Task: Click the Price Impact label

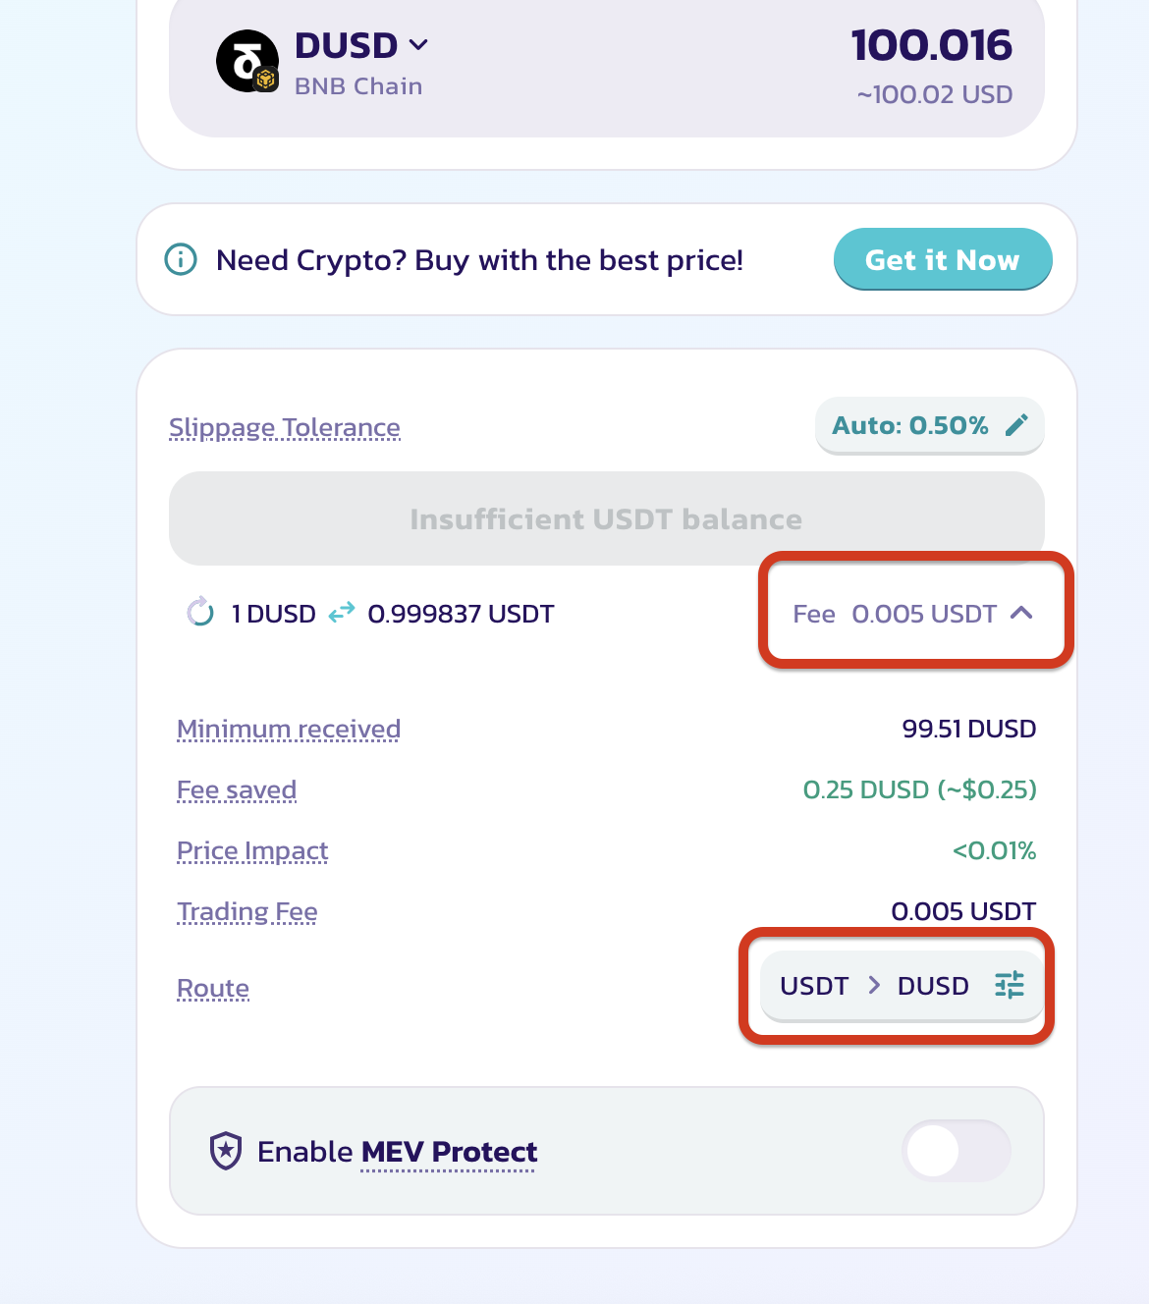Action: [252, 851]
